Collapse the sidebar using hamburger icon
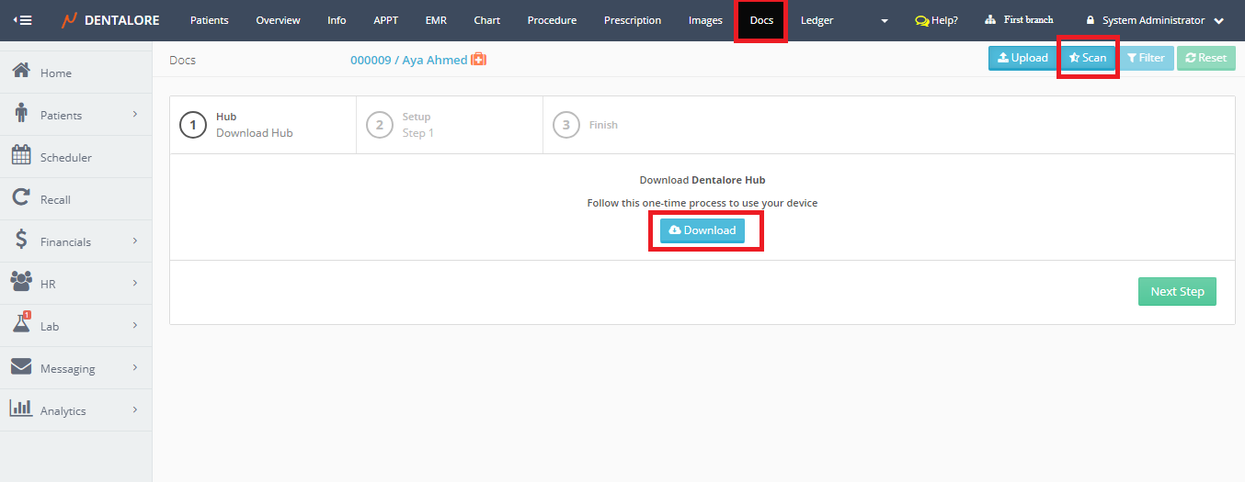 pyautogui.click(x=22, y=20)
